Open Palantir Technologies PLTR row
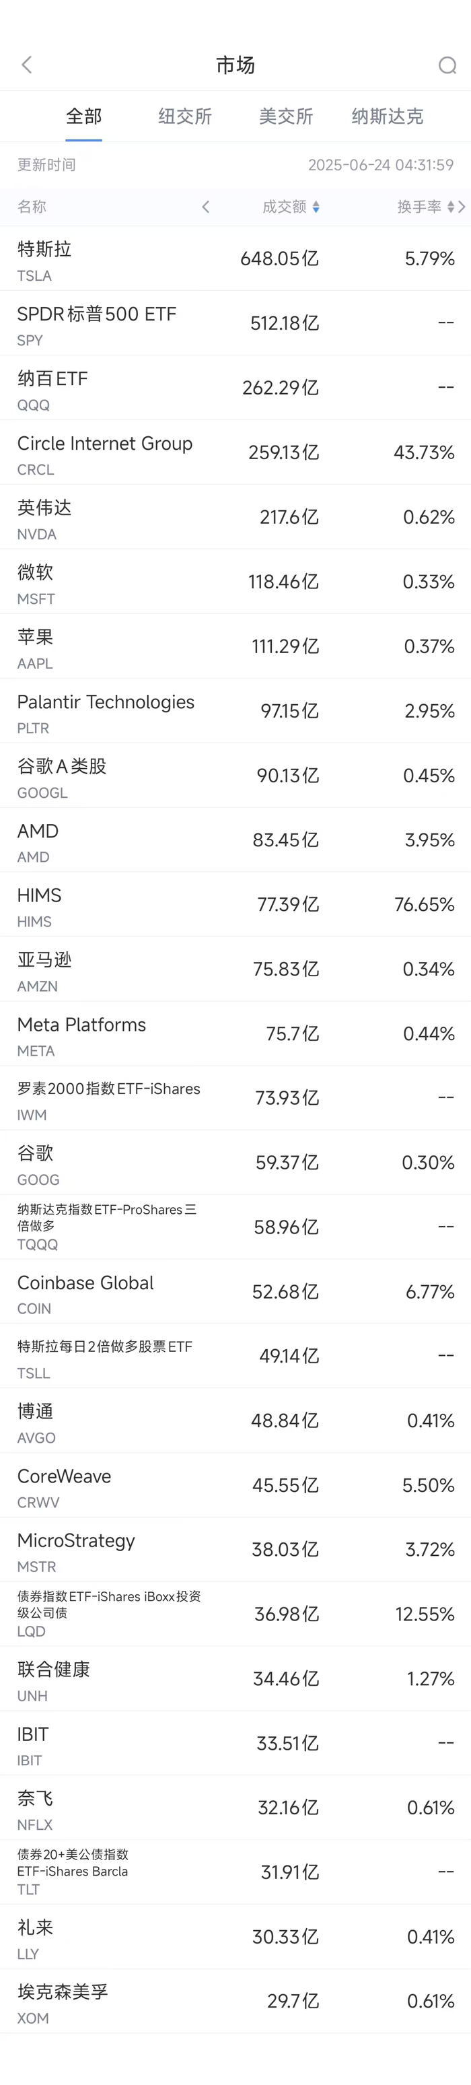Screen dimensions: 471x2085 [235, 711]
